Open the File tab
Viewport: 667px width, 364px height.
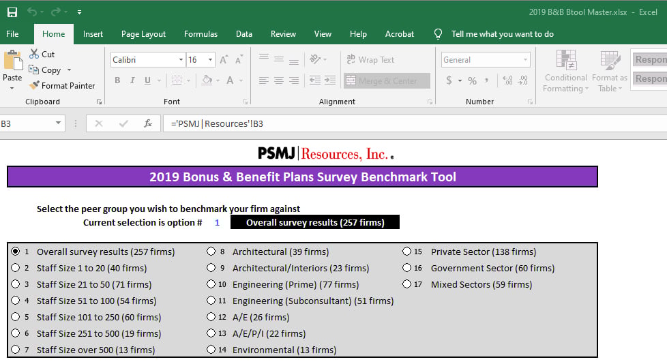[x=12, y=34]
